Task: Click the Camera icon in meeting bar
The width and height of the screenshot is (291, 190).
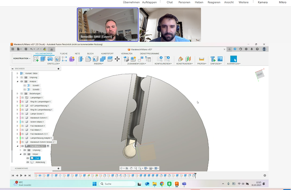Action: pos(263,2)
